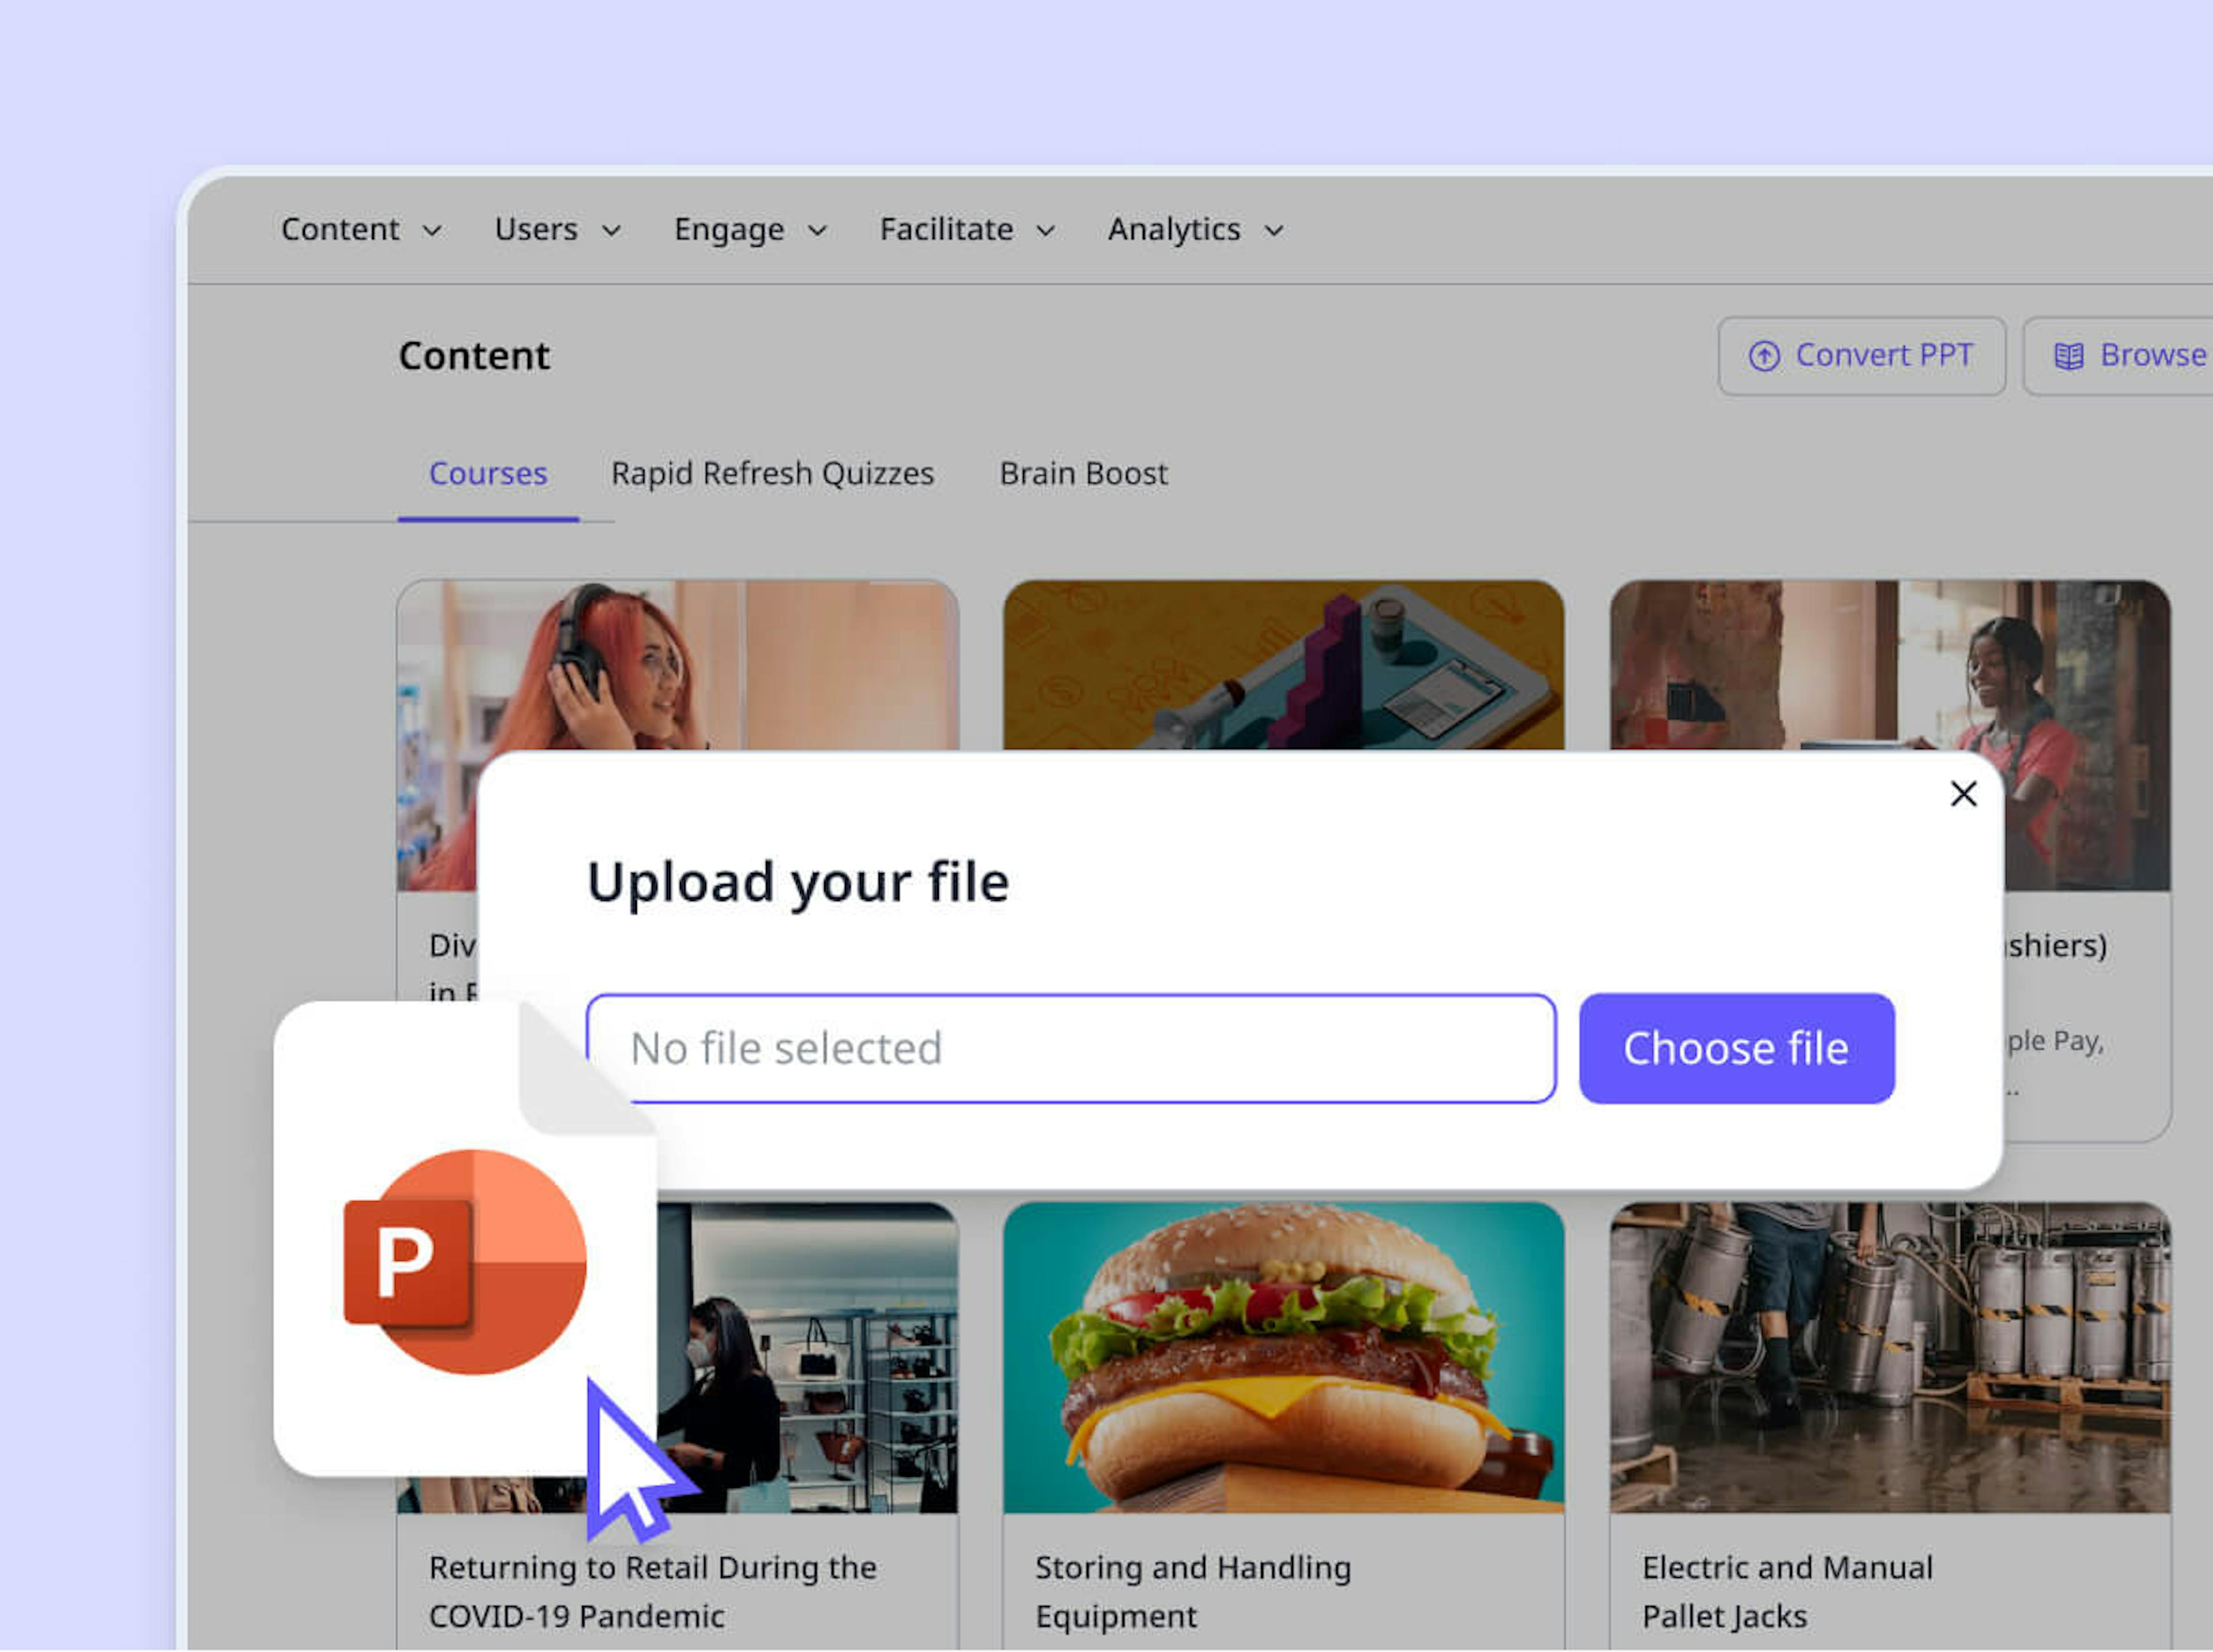
Task: Open the pallet jacks warehouse thumbnail
Action: pyautogui.click(x=1890, y=1357)
